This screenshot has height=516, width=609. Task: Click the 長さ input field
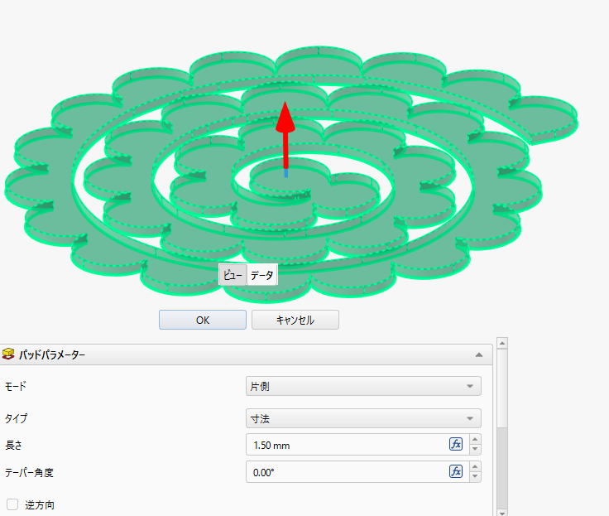pyautogui.click(x=348, y=445)
